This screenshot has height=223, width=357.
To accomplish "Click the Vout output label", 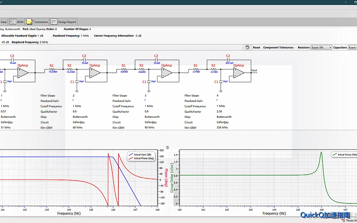I will click(254, 70).
